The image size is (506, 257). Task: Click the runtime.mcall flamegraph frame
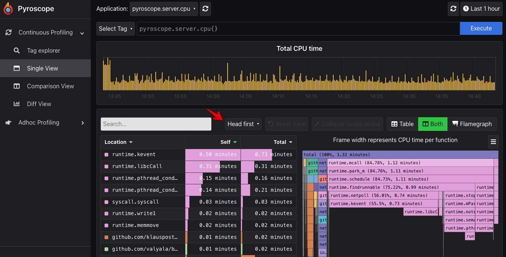(x=411, y=163)
